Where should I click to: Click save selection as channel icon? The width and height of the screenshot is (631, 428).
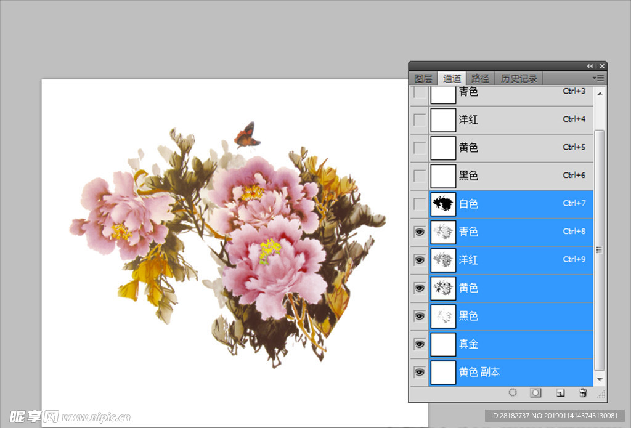click(x=536, y=393)
